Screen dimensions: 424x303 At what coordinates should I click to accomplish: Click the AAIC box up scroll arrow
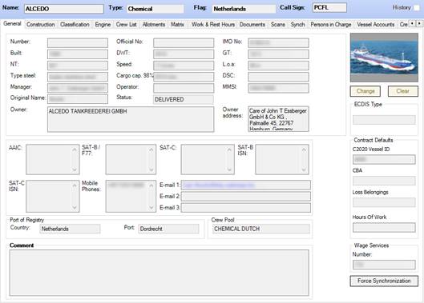pyautogui.click(x=75, y=150)
